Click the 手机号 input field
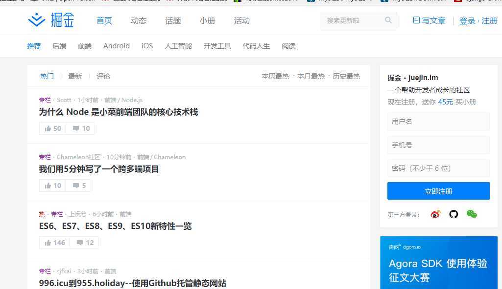The image size is (502, 289). pyautogui.click(x=438, y=145)
